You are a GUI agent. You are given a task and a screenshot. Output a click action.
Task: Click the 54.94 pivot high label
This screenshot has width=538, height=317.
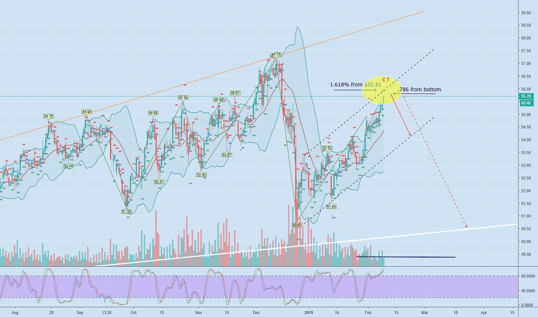point(87,112)
